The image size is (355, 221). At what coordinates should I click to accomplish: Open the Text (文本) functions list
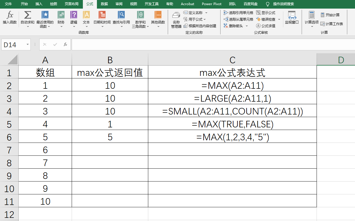[86, 19]
